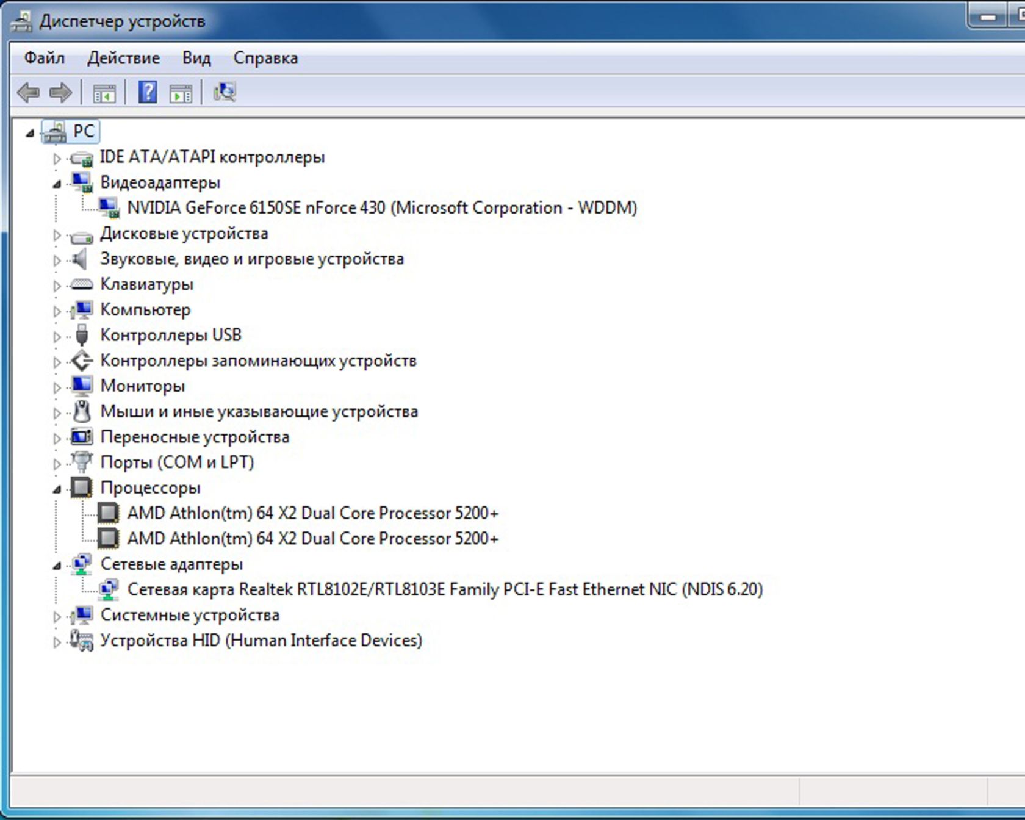The image size is (1025, 820).
Task: Collapse the Процессоры node
Action: tap(57, 489)
